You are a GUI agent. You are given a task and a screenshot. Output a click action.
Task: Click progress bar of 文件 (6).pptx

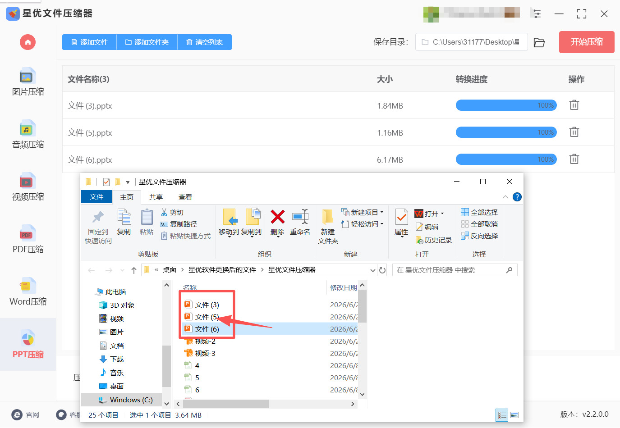point(506,159)
